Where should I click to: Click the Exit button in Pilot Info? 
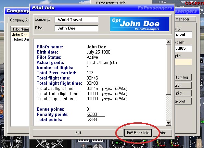(78, 133)
